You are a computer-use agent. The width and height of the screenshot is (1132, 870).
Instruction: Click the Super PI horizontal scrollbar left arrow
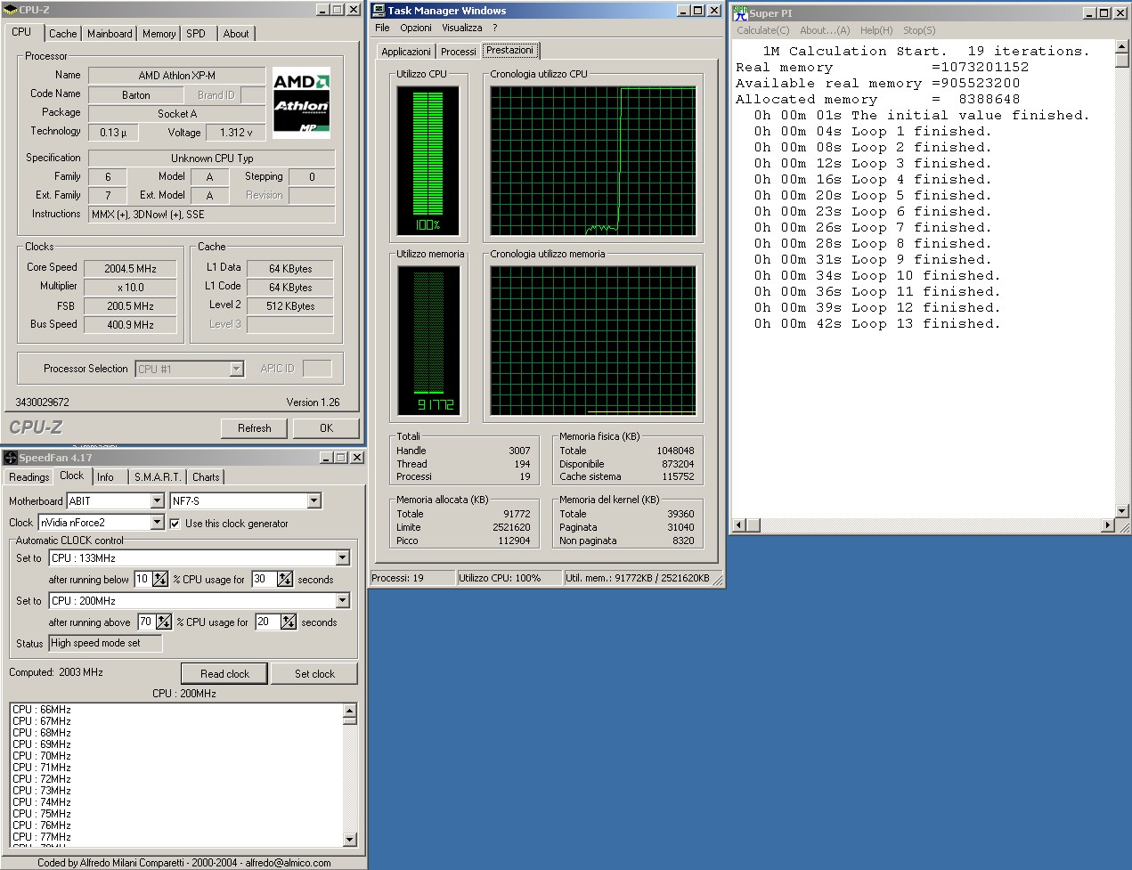(739, 525)
